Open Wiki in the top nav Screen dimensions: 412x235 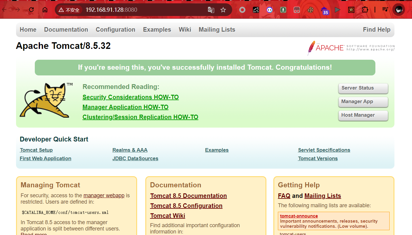click(185, 30)
